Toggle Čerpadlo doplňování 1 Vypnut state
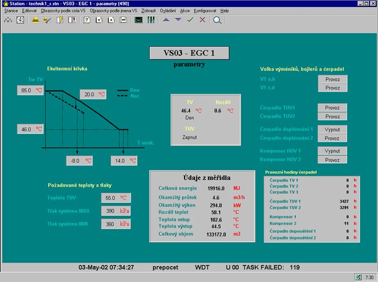 332,130
